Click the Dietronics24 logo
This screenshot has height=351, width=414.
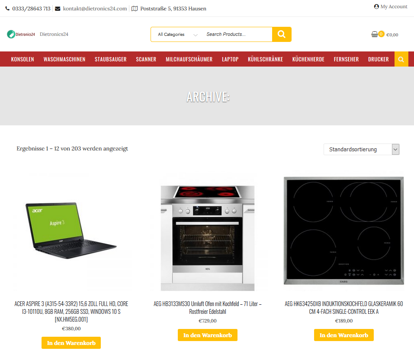[21, 34]
